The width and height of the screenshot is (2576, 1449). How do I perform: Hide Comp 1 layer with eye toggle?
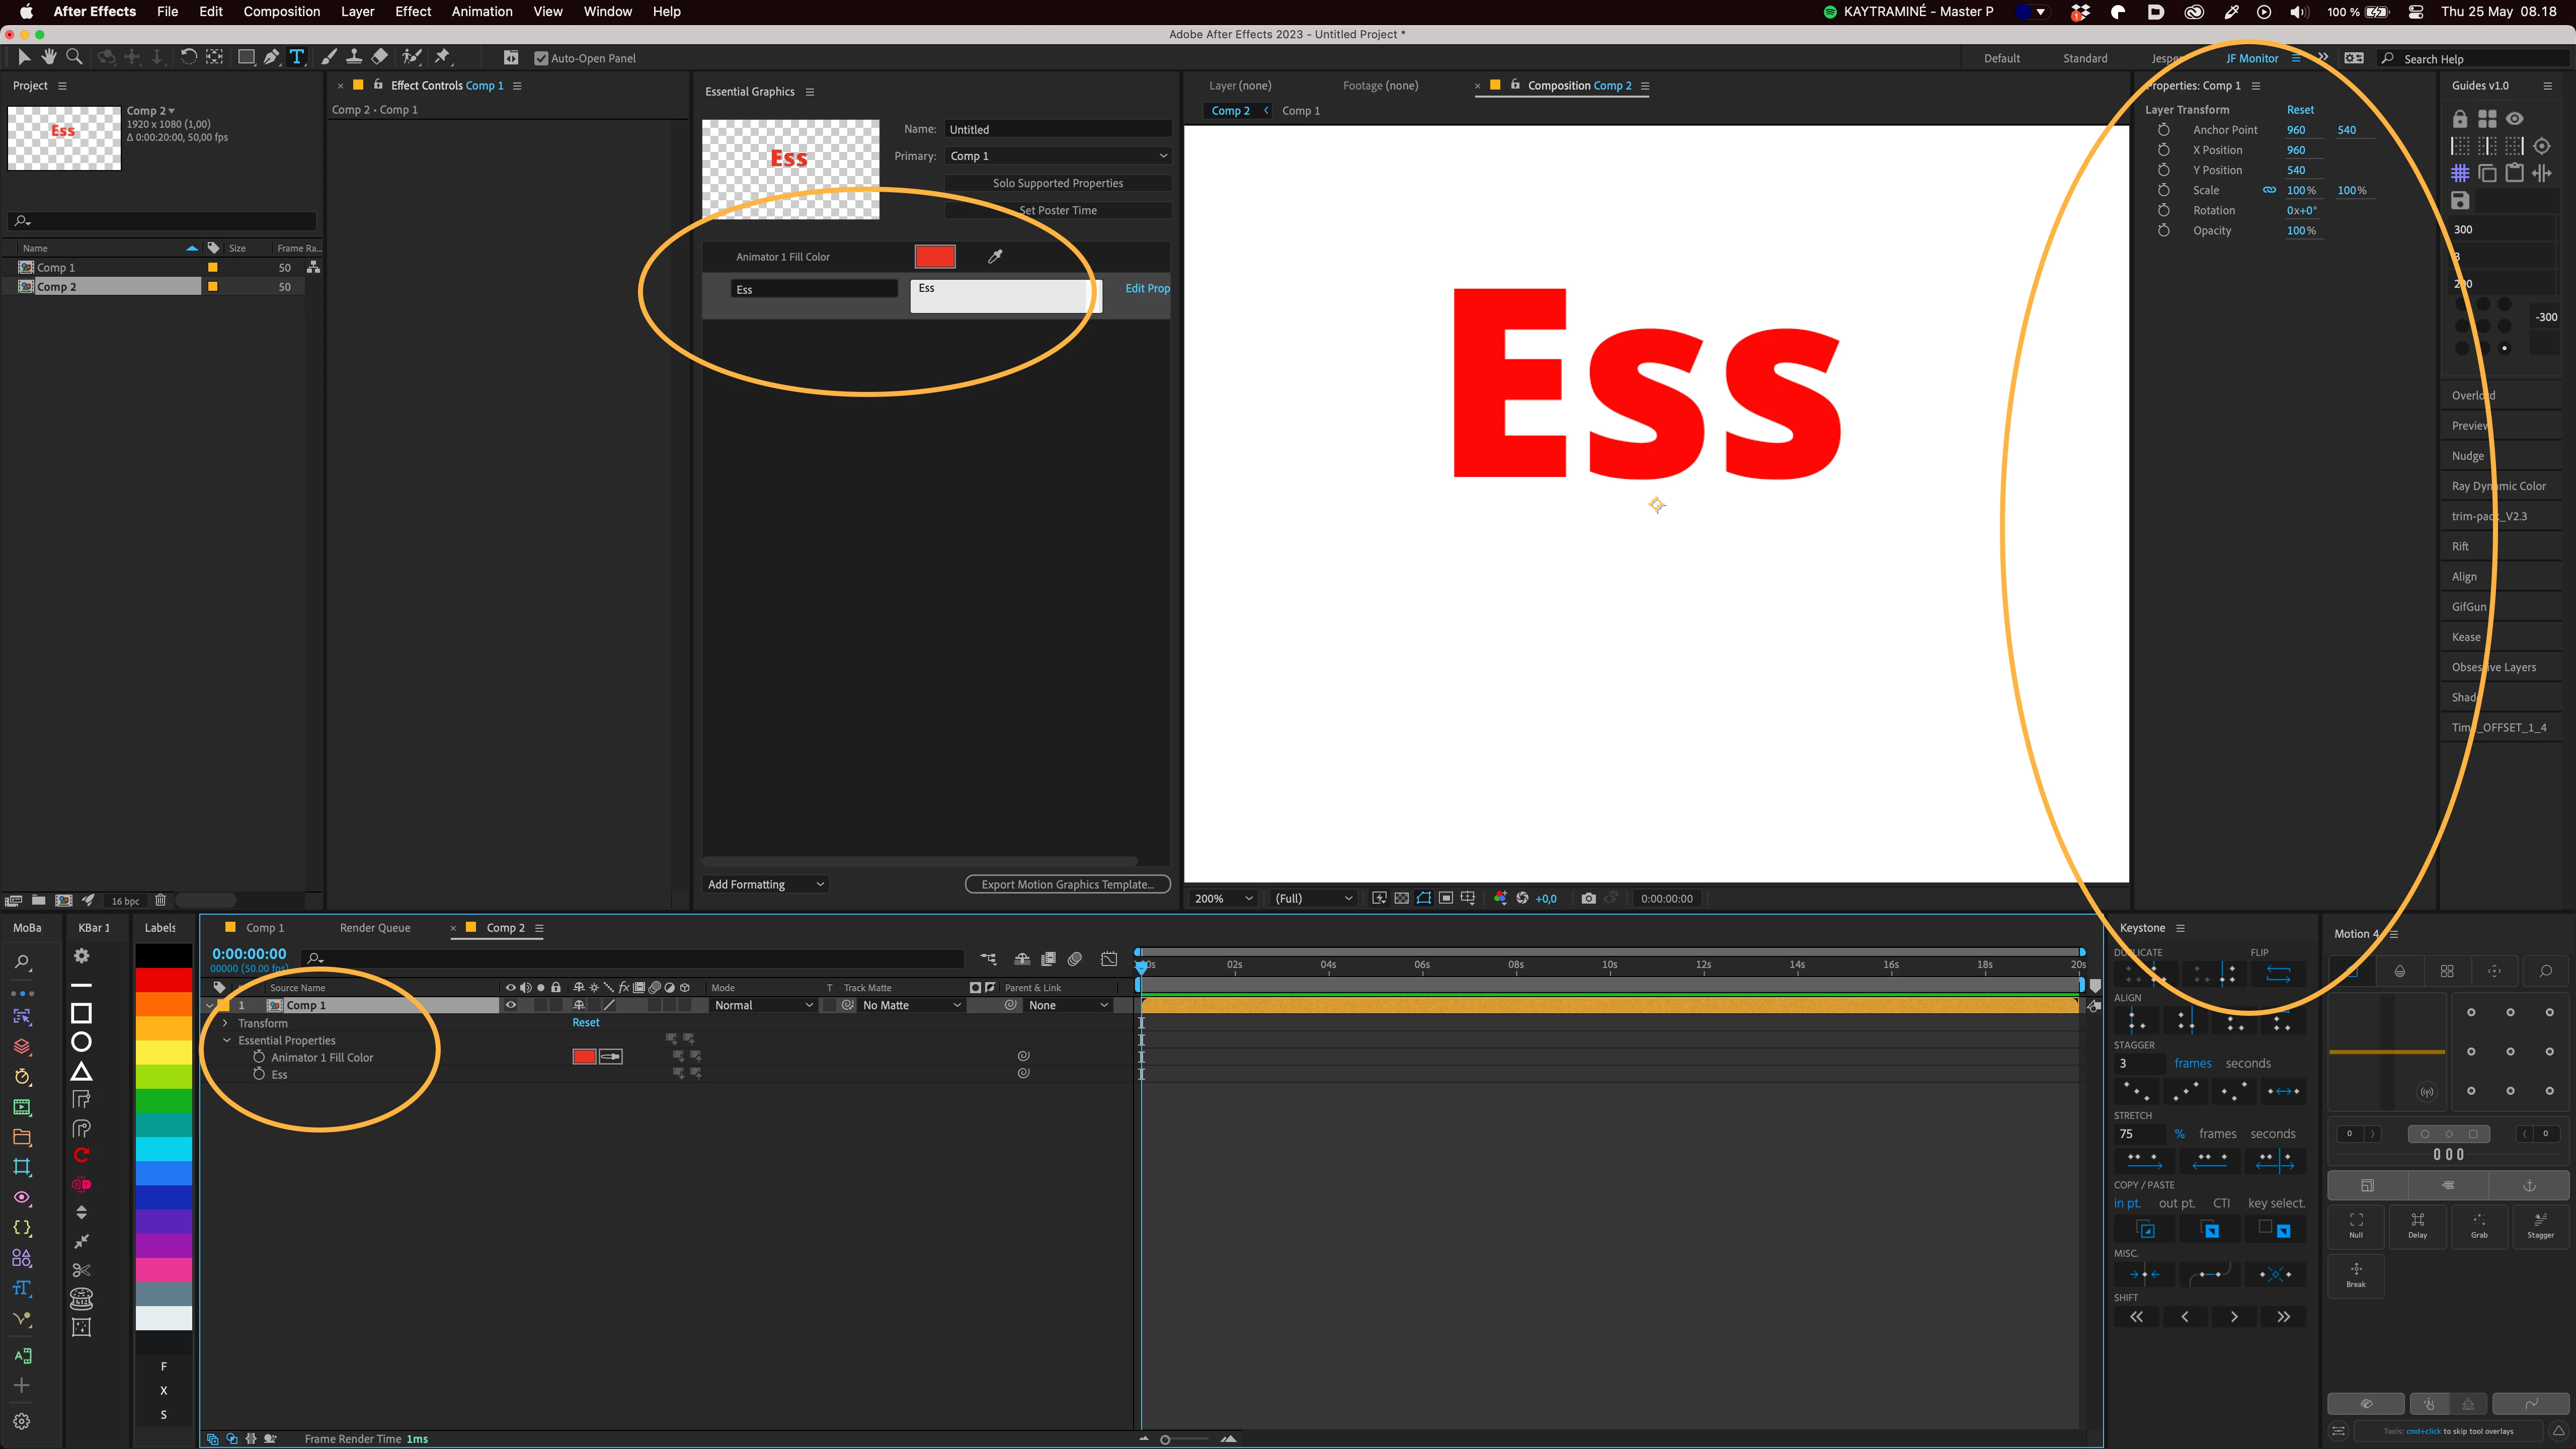coord(510,1005)
